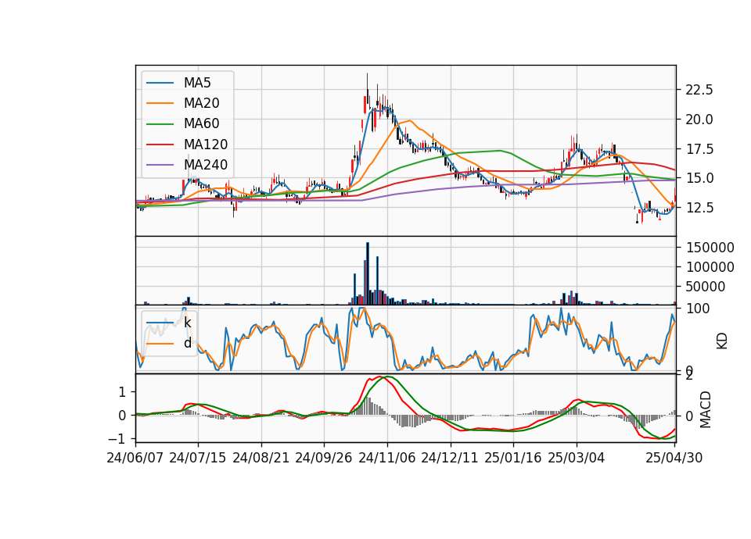Viewport: 751px width, 539px height.
Task: Click the 15.0 price axis value
Action: point(699,178)
